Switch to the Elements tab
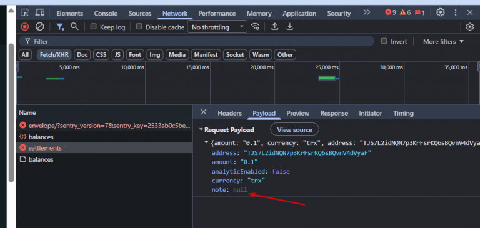This screenshot has height=228, width=480. [x=70, y=14]
